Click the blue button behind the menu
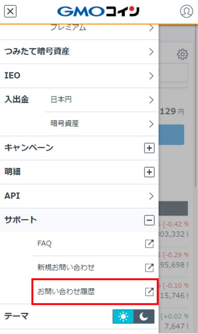This screenshot has height=334, width=198. click(x=171, y=135)
